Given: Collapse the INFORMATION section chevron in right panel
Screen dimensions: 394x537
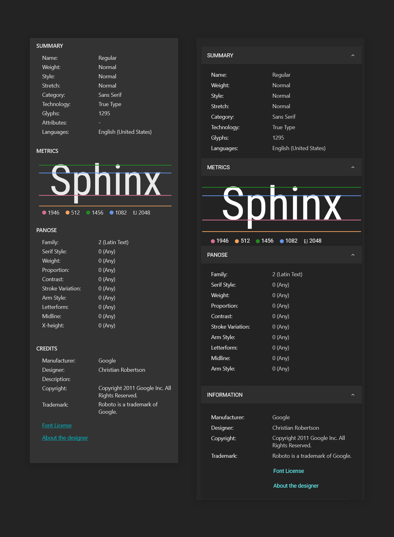Looking at the screenshot, I should [353, 395].
